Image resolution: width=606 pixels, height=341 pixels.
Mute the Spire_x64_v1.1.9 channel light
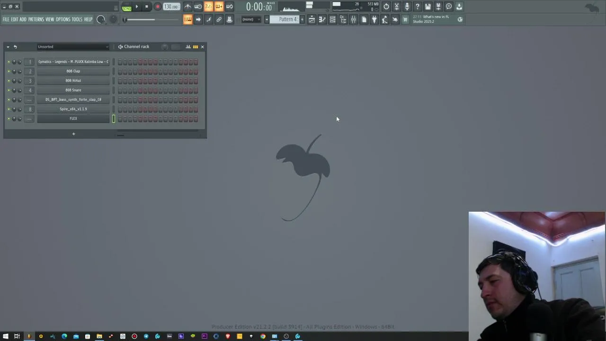(x=9, y=109)
